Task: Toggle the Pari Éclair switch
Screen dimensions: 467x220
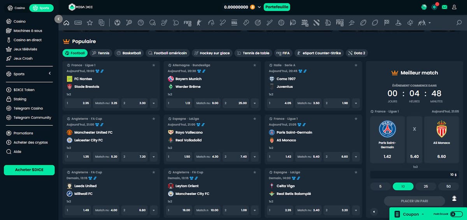Action: [x=456, y=214]
